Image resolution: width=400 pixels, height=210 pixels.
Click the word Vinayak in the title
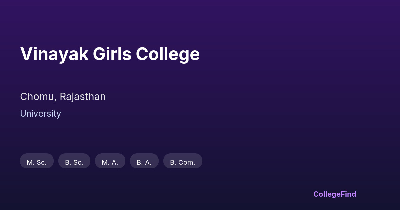[54, 54]
